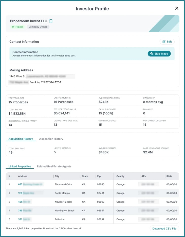Select Newport Beach city cell

click(63, 202)
